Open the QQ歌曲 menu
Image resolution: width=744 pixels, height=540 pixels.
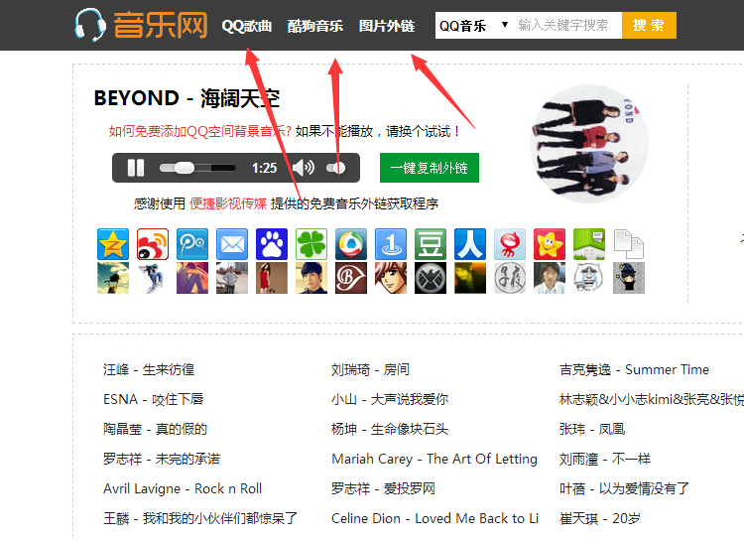point(247,26)
